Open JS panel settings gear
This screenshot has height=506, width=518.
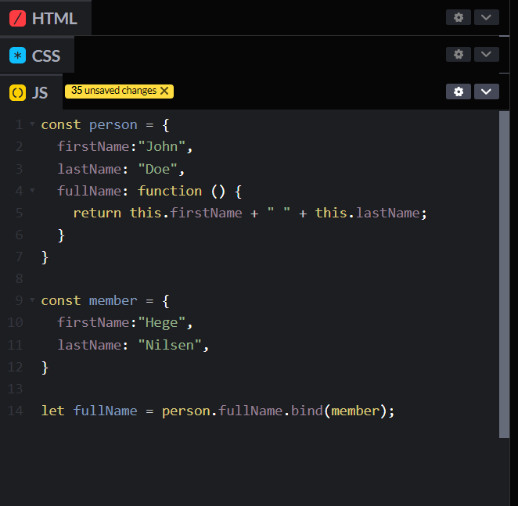coord(459,92)
